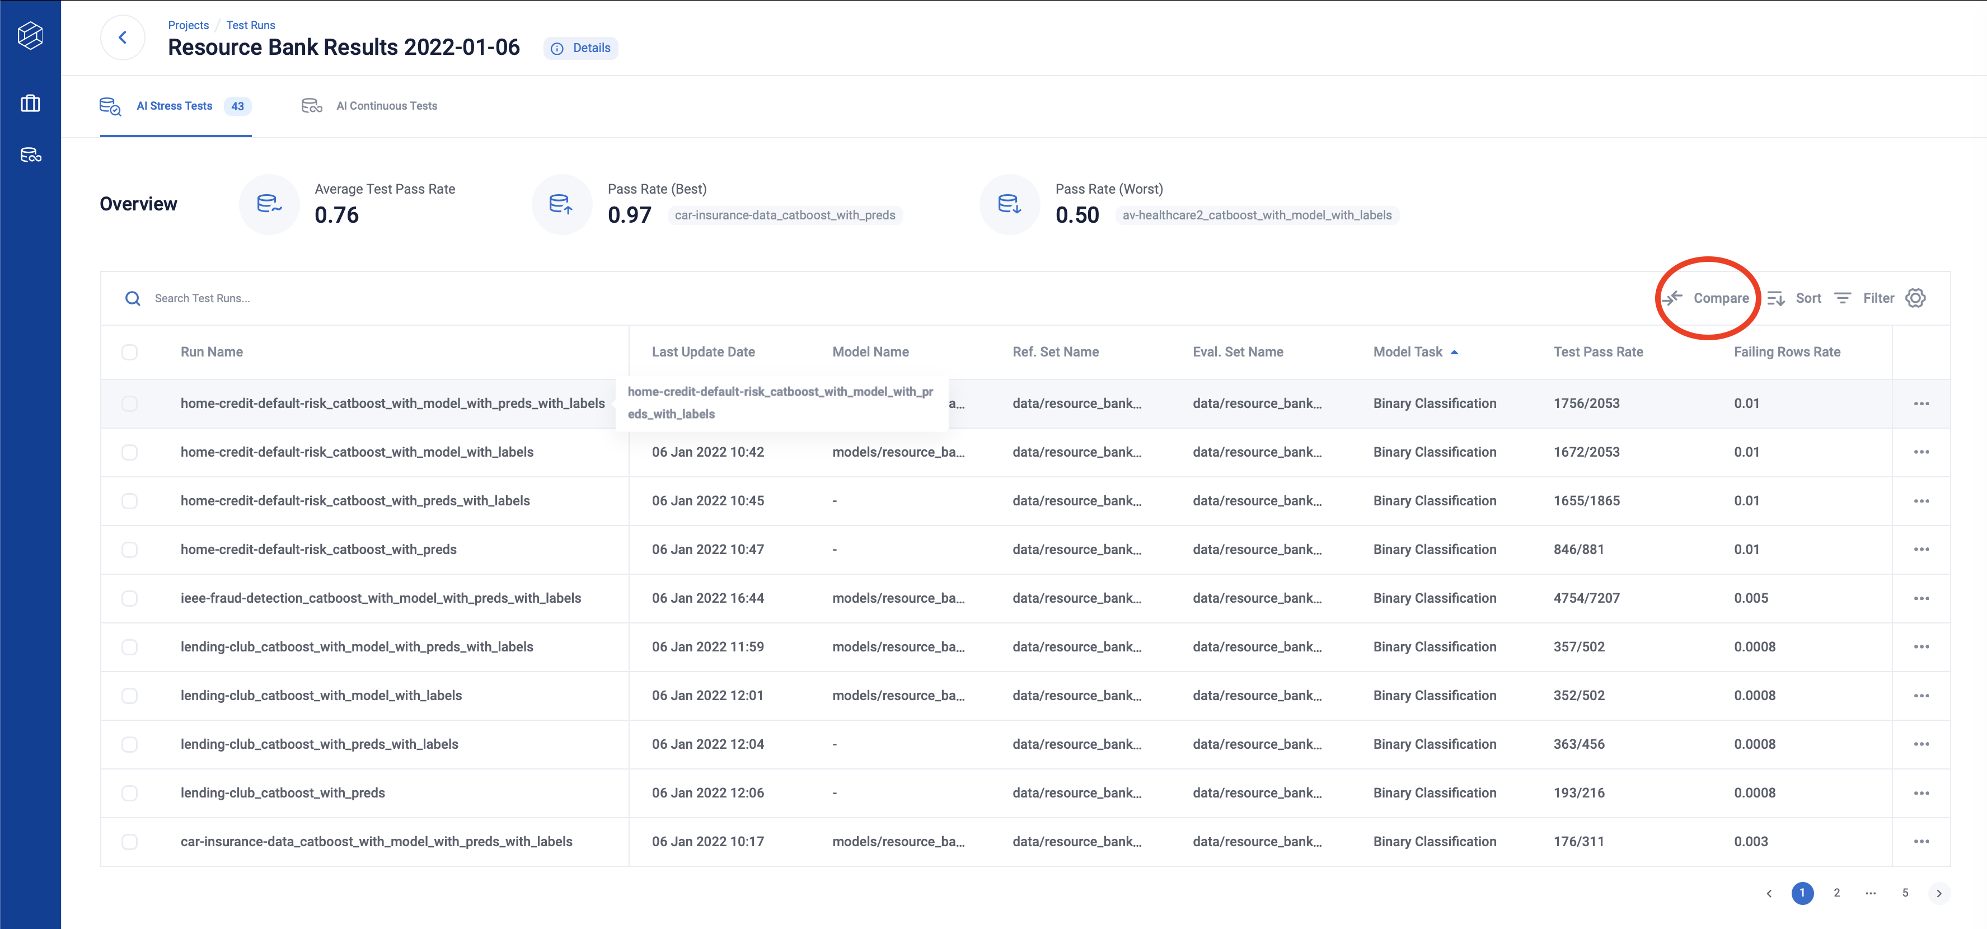Click the Sort icon

[1777, 298]
